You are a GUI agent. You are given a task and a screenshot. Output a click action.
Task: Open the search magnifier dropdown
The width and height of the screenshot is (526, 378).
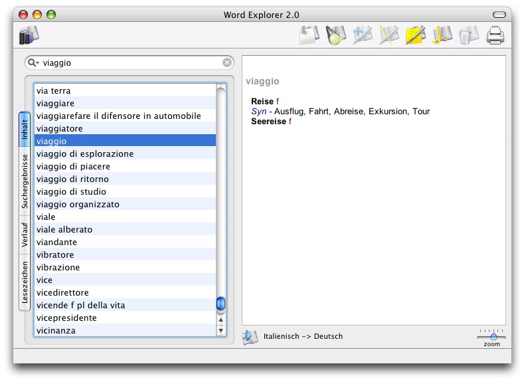tap(34, 62)
